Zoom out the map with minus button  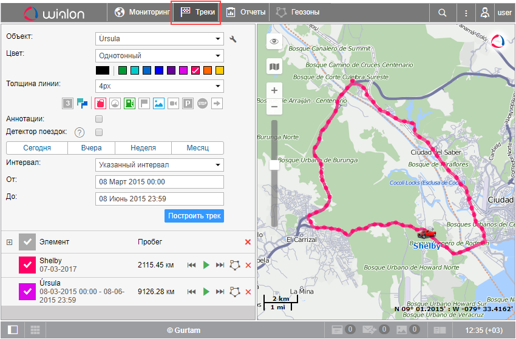tap(274, 107)
